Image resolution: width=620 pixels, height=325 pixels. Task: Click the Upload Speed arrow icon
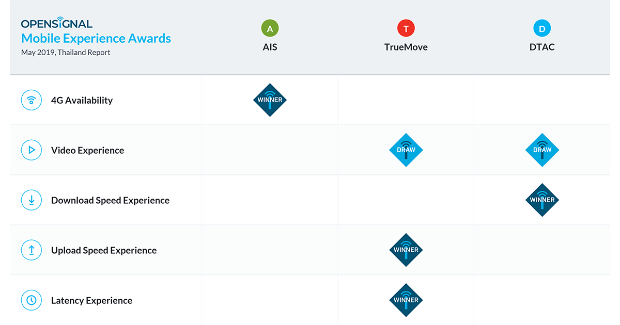click(x=32, y=250)
